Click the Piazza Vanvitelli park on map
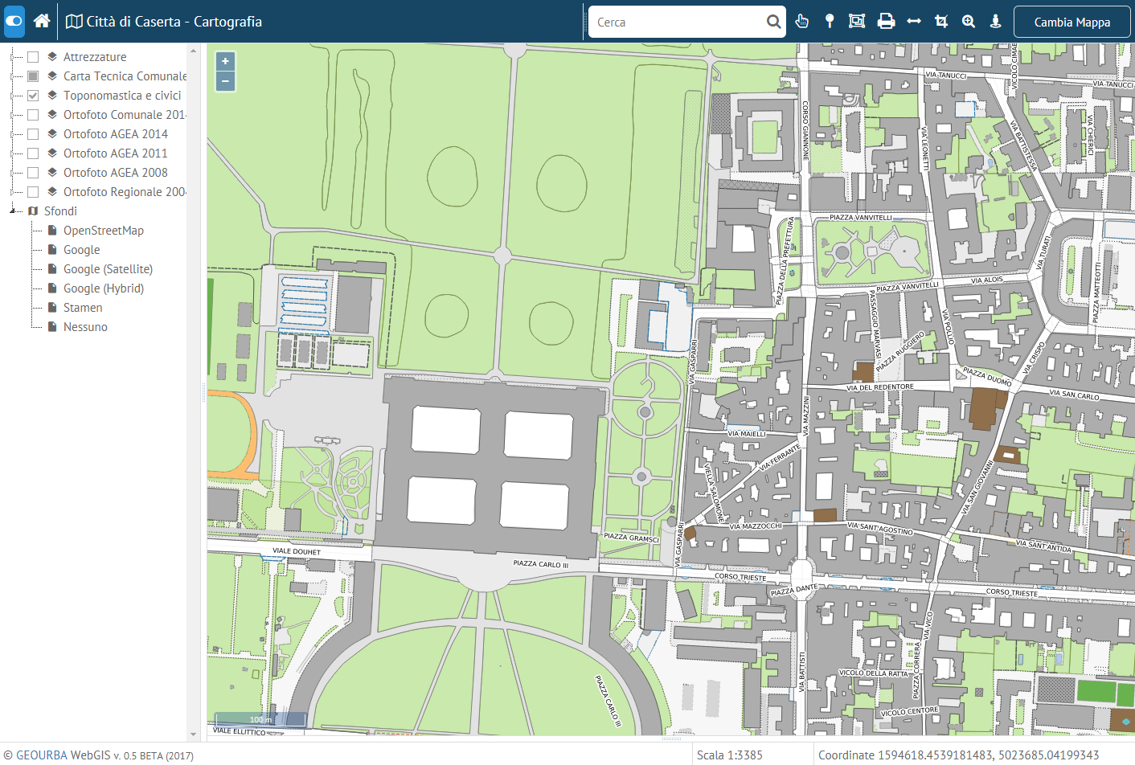The image size is (1135, 765). (874, 252)
